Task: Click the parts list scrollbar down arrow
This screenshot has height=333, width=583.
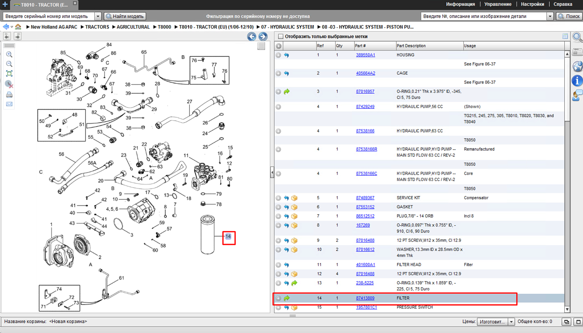Action: pyautogui.click(x=567, y=309)
